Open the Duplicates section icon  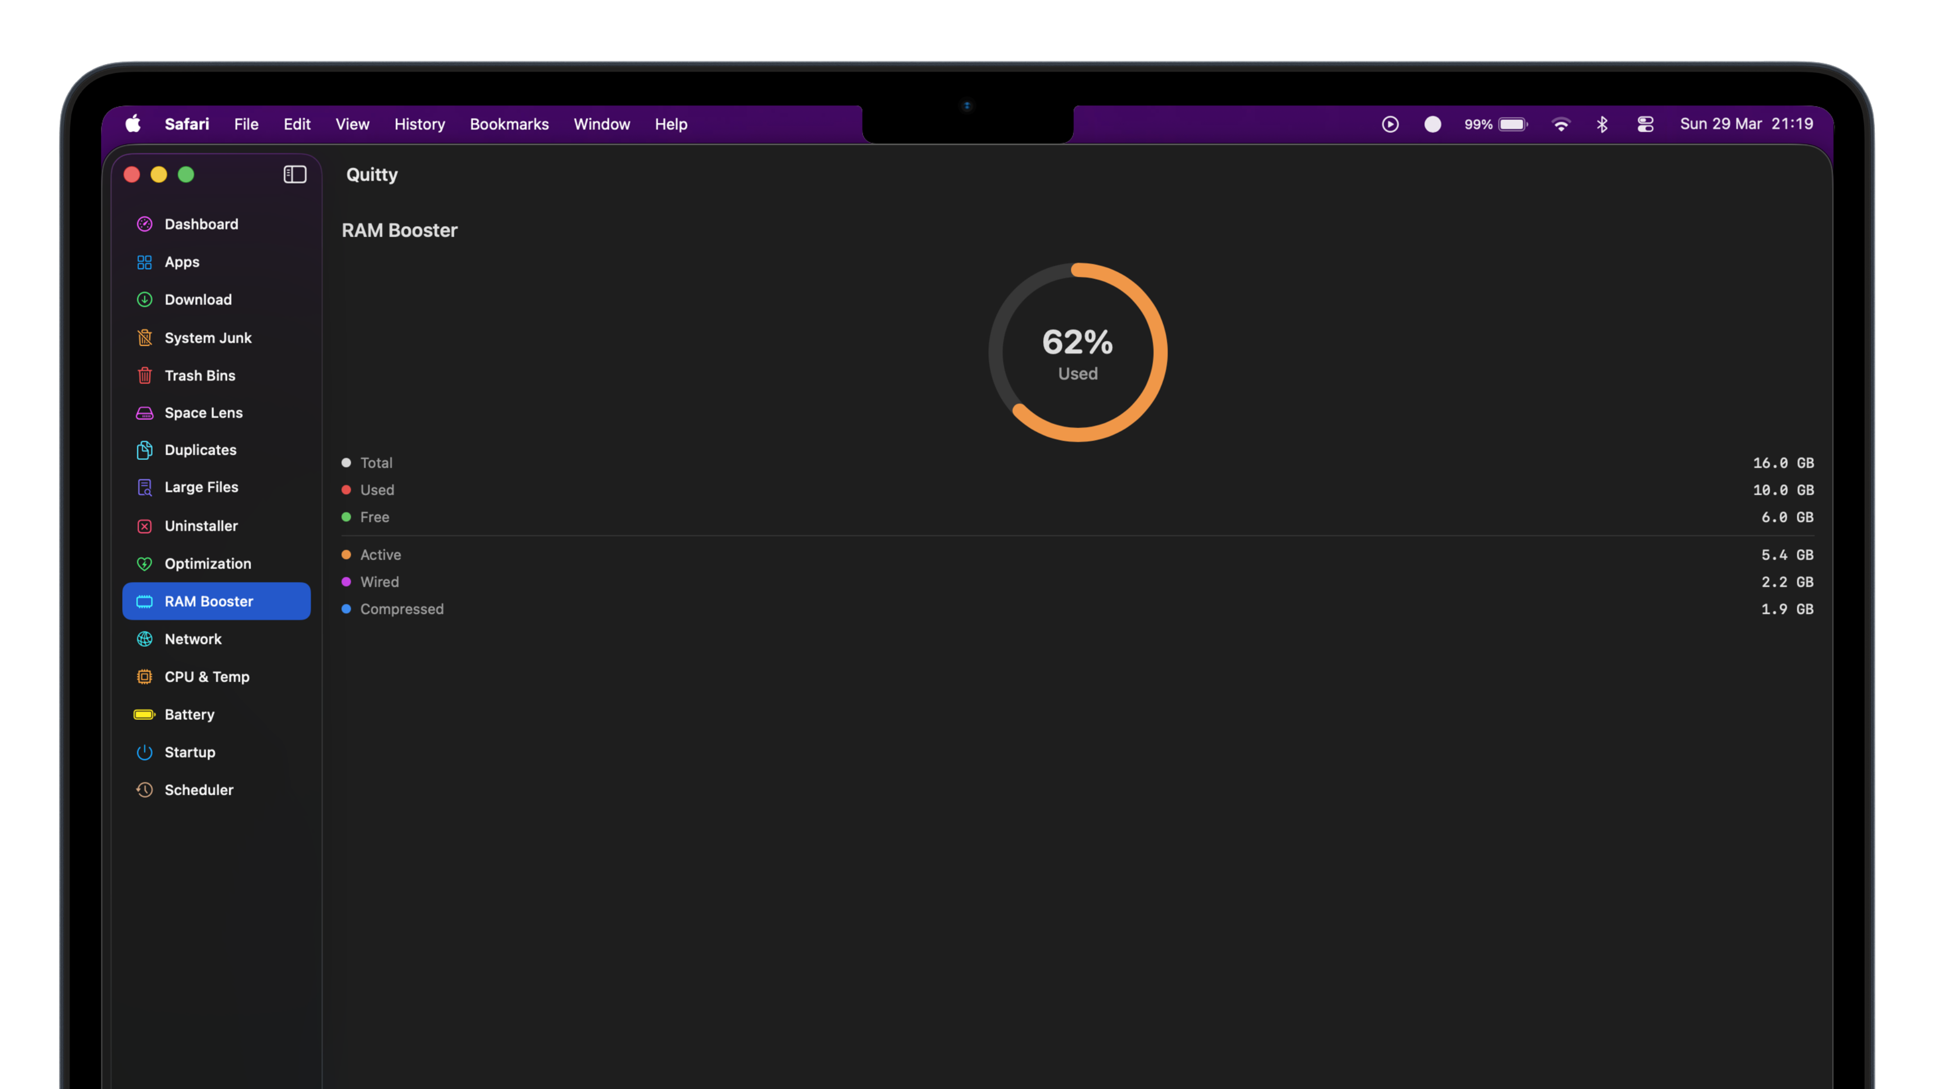144,449
